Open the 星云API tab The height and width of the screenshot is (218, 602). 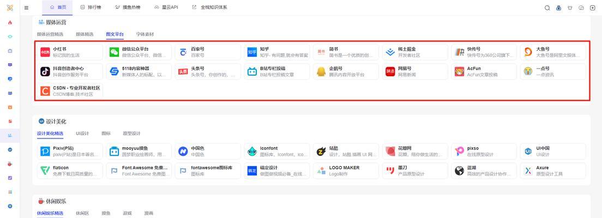pos(166,8)
